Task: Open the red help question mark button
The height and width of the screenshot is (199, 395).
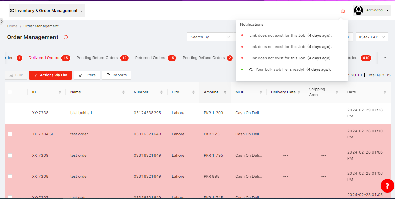Action: pos(387,186)
